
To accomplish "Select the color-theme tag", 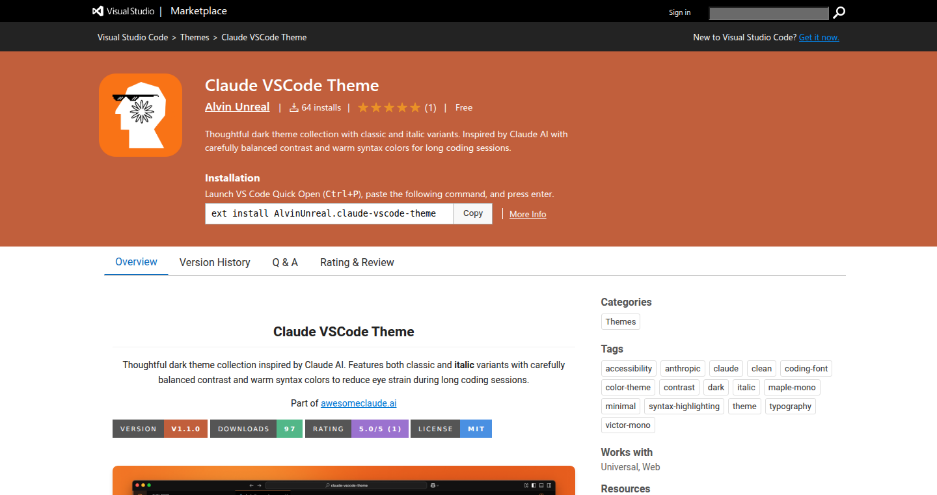I will click(x=628, y=387).
